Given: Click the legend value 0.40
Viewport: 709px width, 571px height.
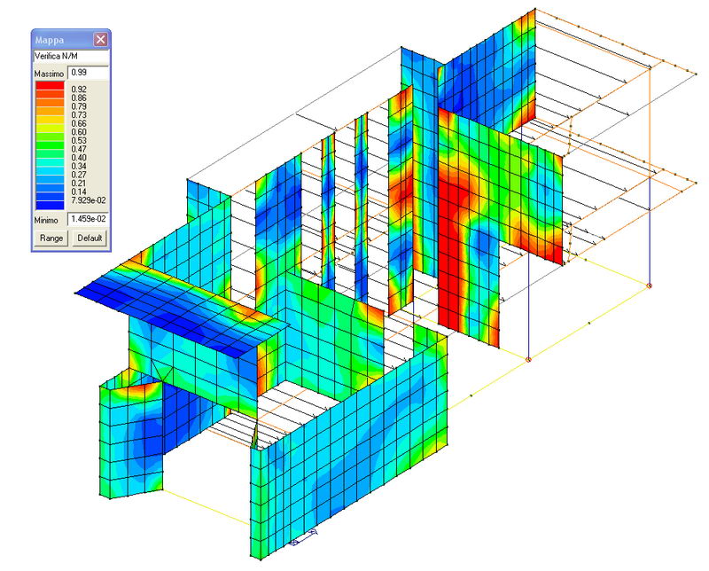Looking at the screenshot, I should (79, 158).
